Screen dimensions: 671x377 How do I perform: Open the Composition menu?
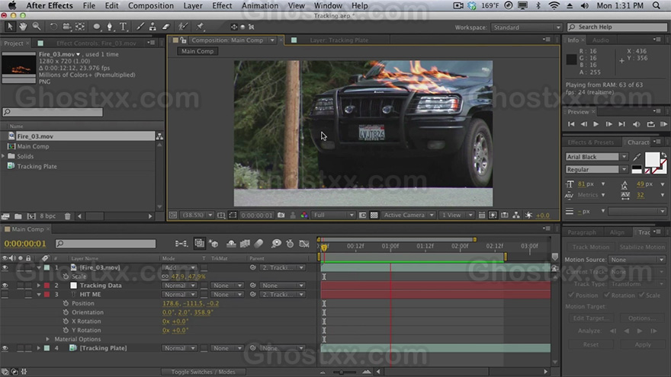pos(151,5)
